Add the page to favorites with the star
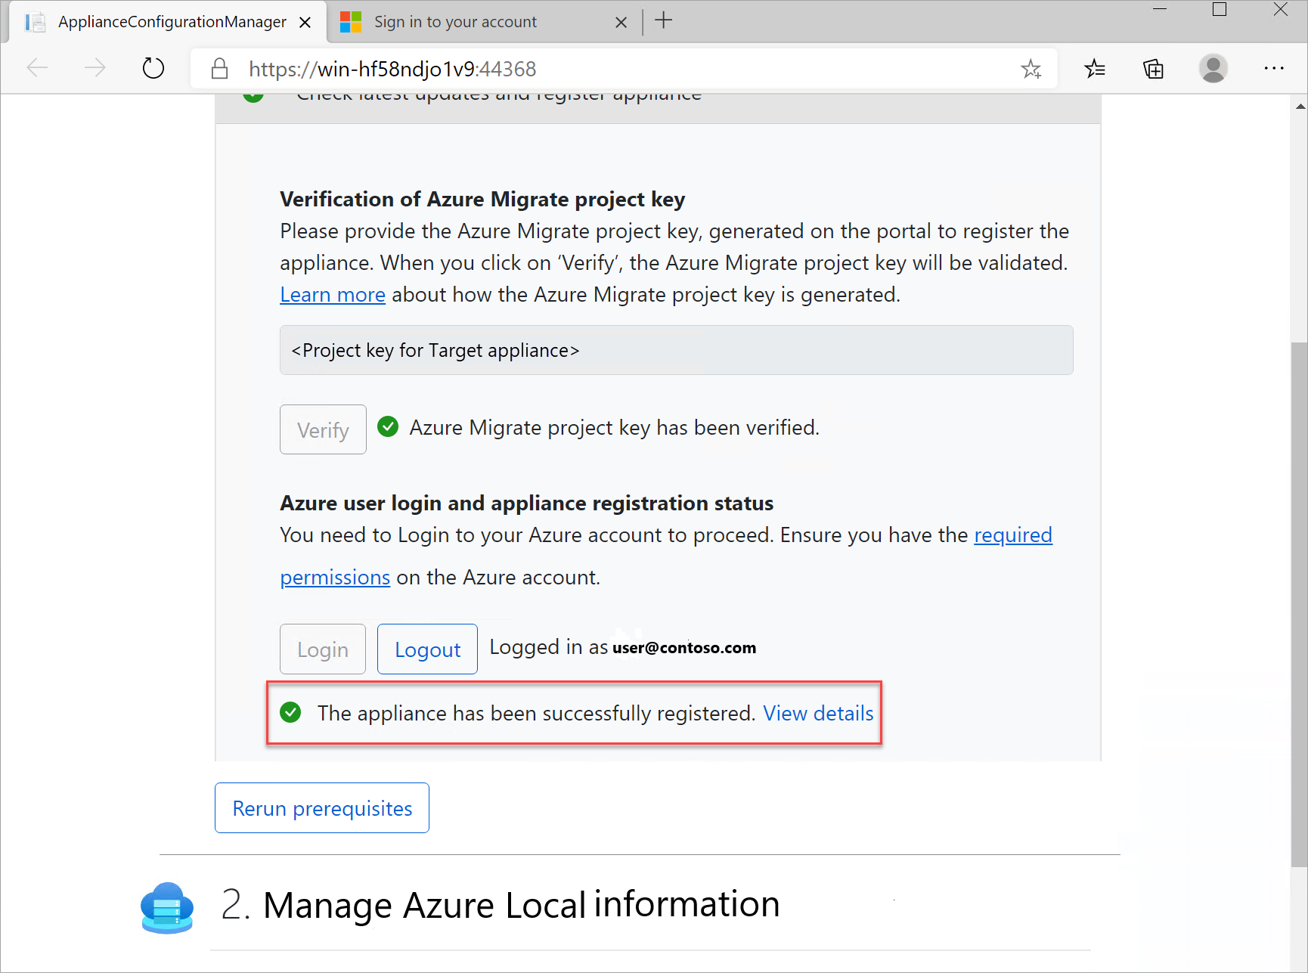1308x973 pixels. [x=1031, y=68]
